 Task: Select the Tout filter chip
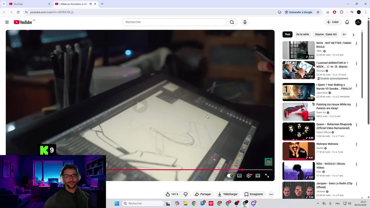[287, 34]
